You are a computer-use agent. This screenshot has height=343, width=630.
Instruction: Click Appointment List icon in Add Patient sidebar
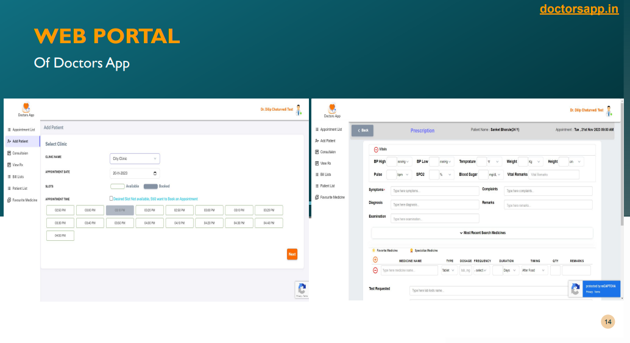point(9,130)
